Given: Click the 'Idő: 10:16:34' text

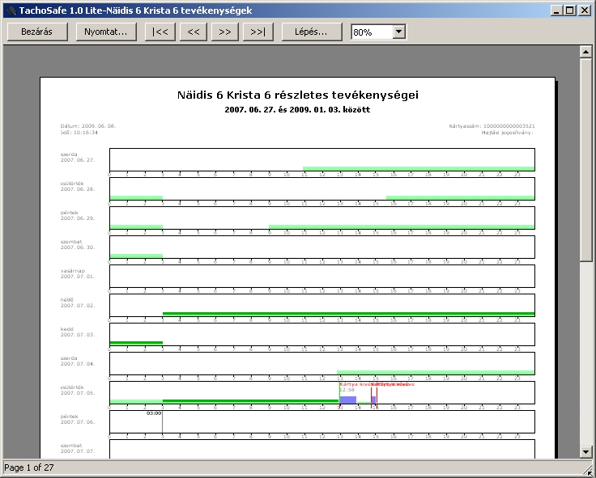Looking at the screenshot, I should pos(79,133).
